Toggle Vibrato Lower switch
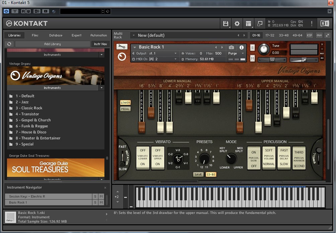This screenshot has height=233, width=336. point(143,158)
